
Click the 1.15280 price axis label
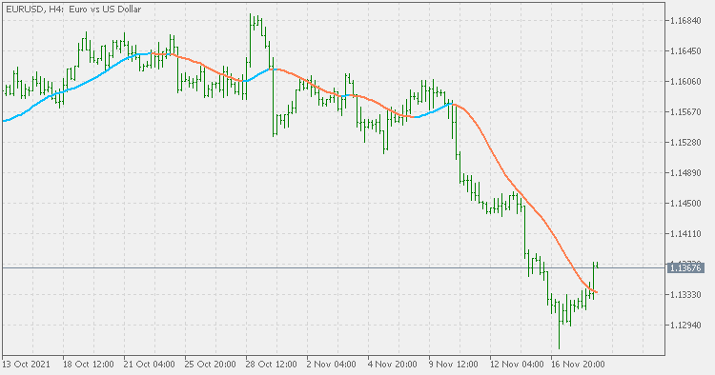coord(685,143)
